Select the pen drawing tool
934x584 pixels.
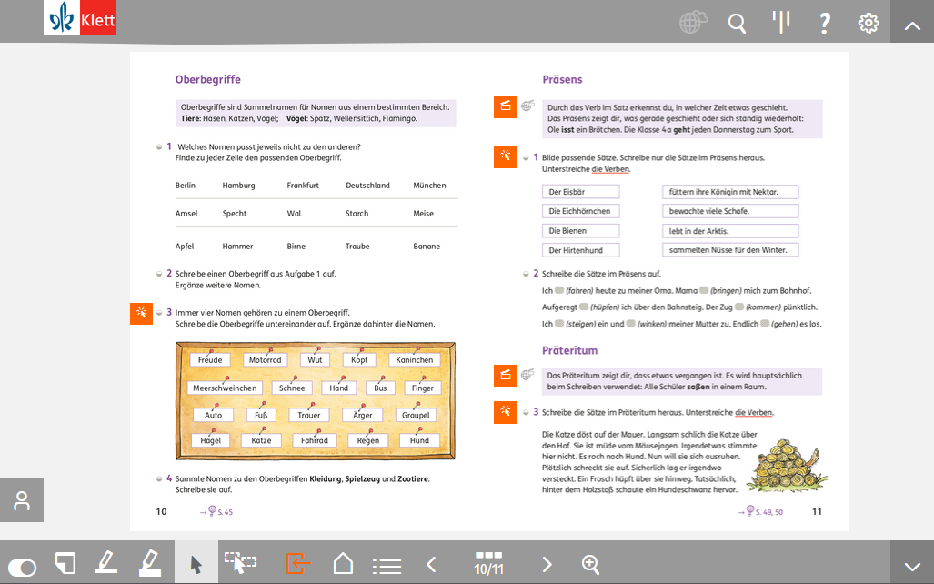(106, 564)
